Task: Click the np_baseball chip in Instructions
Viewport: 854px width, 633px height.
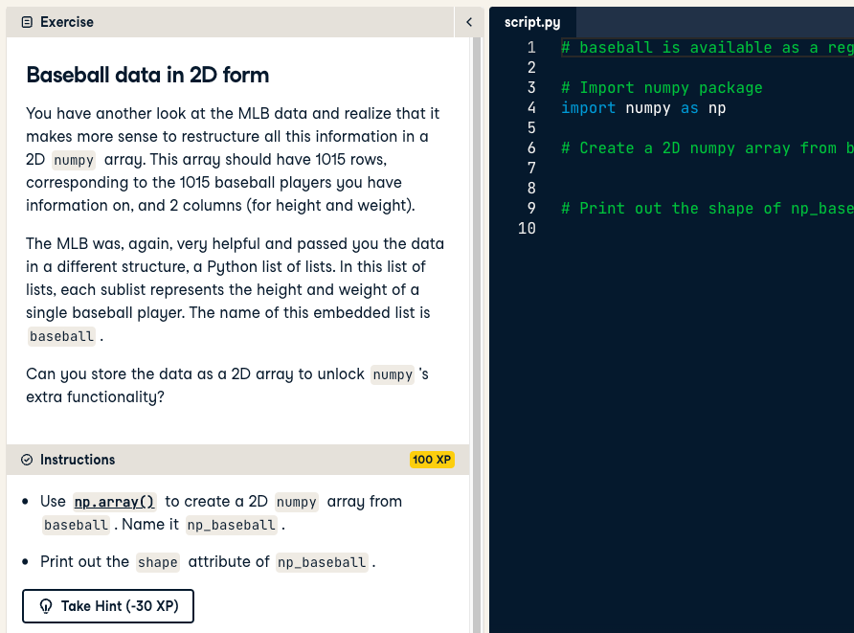Action: click(231, 525)
